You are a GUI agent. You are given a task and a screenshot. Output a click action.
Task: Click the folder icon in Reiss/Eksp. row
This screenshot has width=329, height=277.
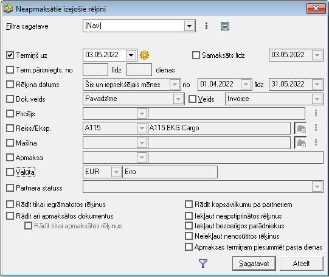click(301, 128)
